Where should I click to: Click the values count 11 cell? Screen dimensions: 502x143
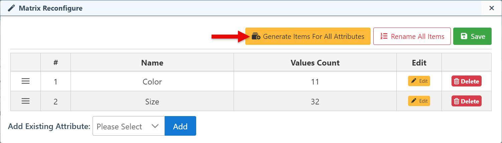pyautogui.click(x=315, y=81)
